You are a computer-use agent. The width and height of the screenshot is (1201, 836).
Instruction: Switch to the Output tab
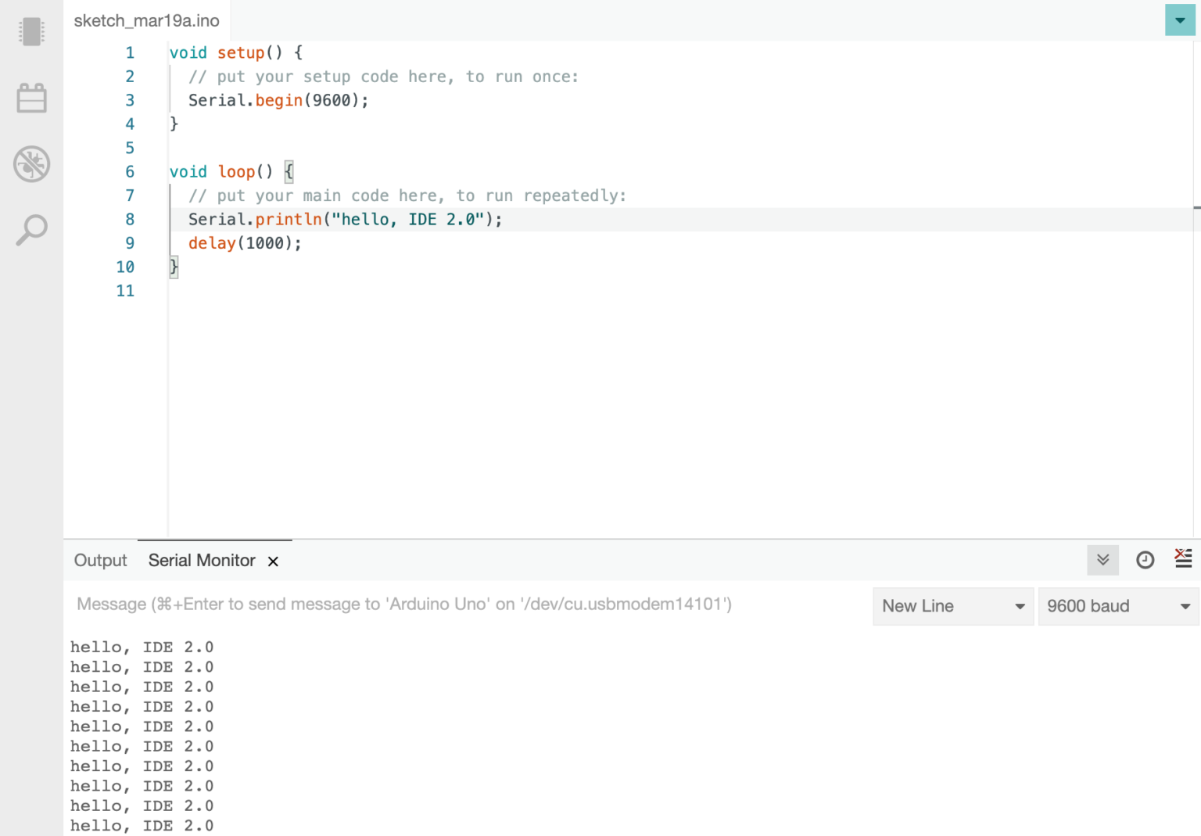pos(100,561)
